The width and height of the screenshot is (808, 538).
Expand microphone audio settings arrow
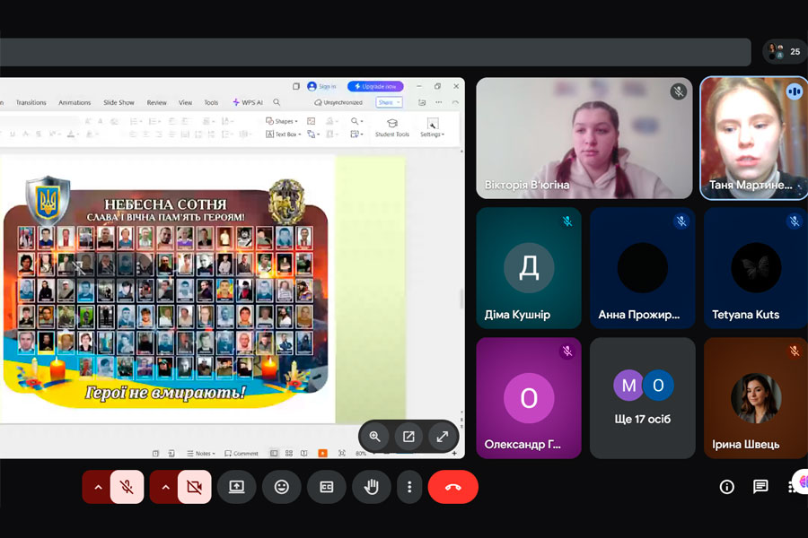click(97, 487)
